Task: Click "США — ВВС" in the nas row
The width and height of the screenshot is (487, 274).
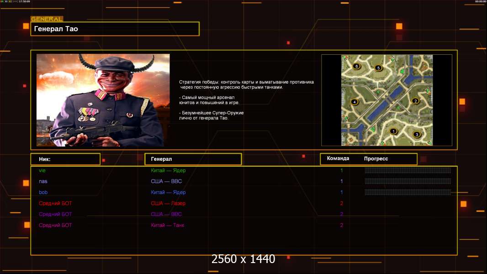Action: pyautogui.click(x=166, y=181)
